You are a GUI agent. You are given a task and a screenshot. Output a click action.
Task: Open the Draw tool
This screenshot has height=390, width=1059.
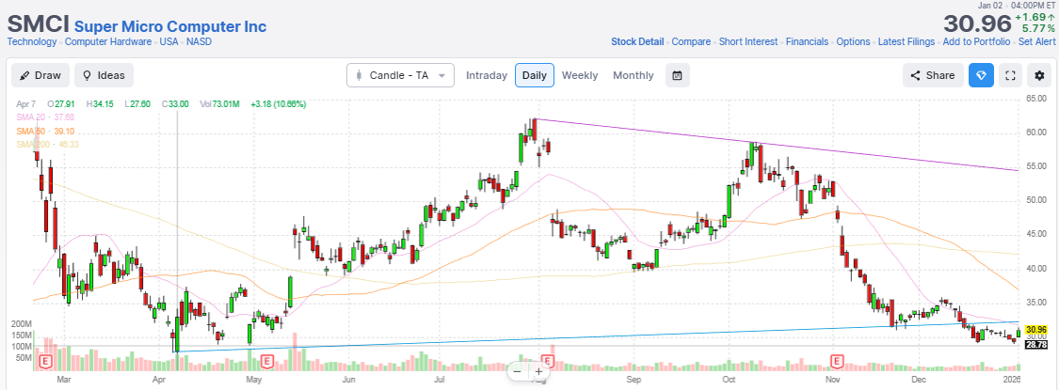tap(40, 75)
